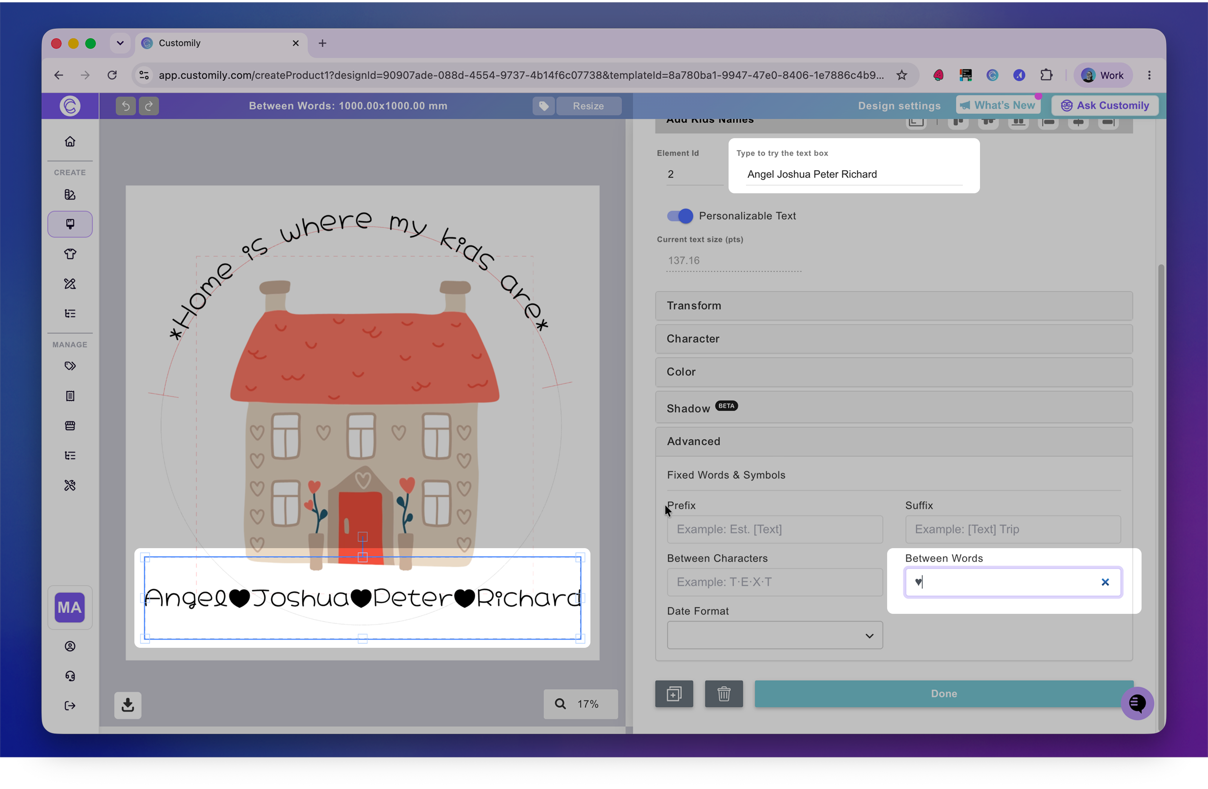Open the tree list icon under MANAGE

coord(70,455)
